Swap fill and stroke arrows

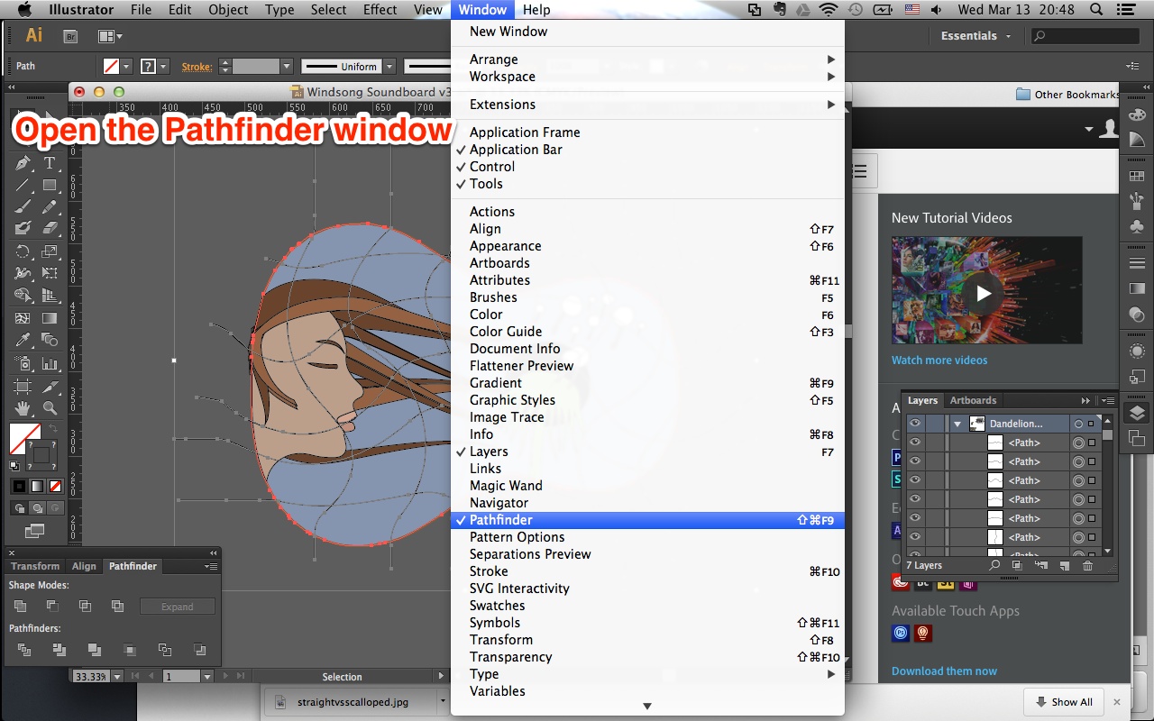[52, 429]
